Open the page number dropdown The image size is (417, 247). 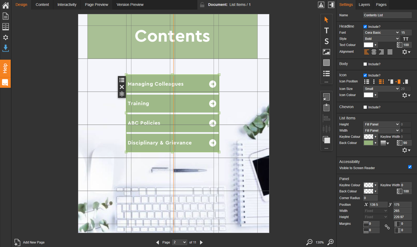[179, 242]
